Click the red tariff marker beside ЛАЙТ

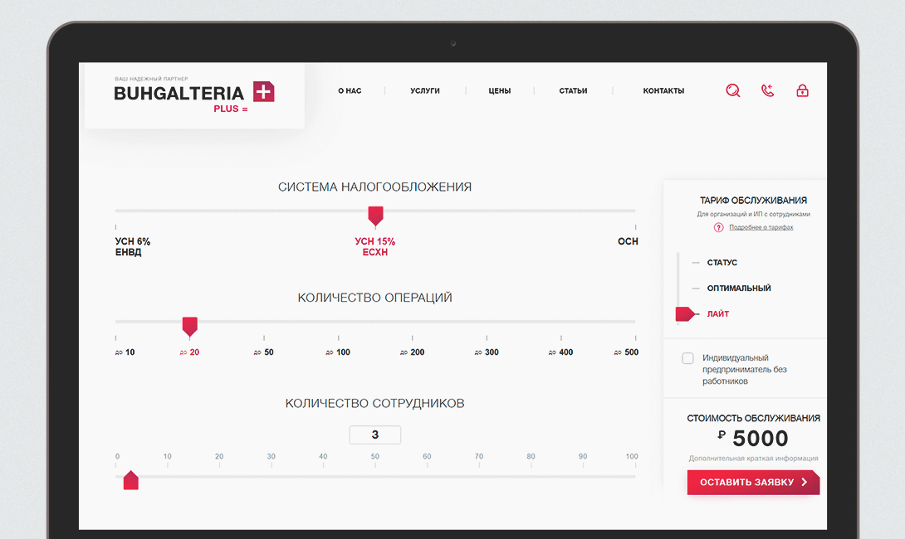[687, 313]
